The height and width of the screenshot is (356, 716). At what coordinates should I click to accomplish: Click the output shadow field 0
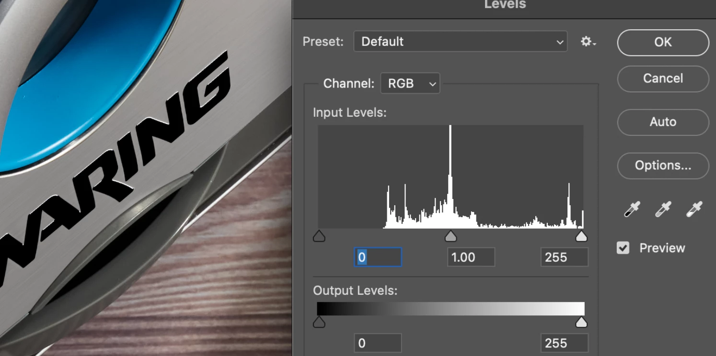tap(378, 343)
